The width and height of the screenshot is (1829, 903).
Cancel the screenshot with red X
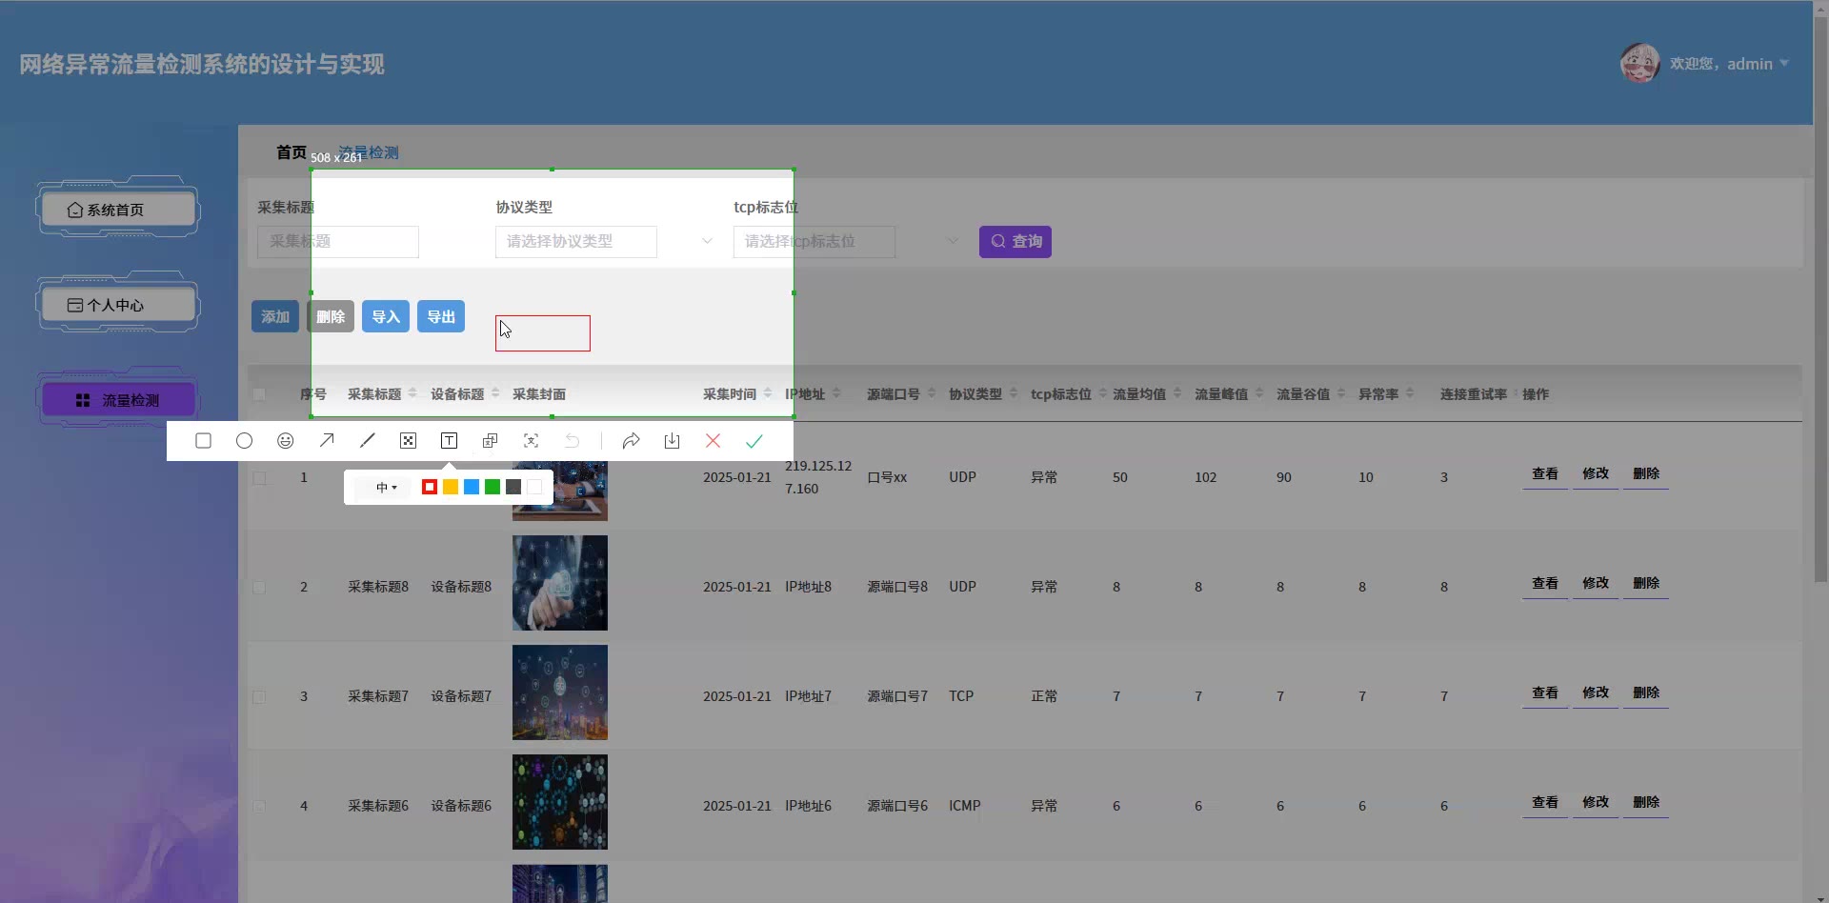(713, 441)
